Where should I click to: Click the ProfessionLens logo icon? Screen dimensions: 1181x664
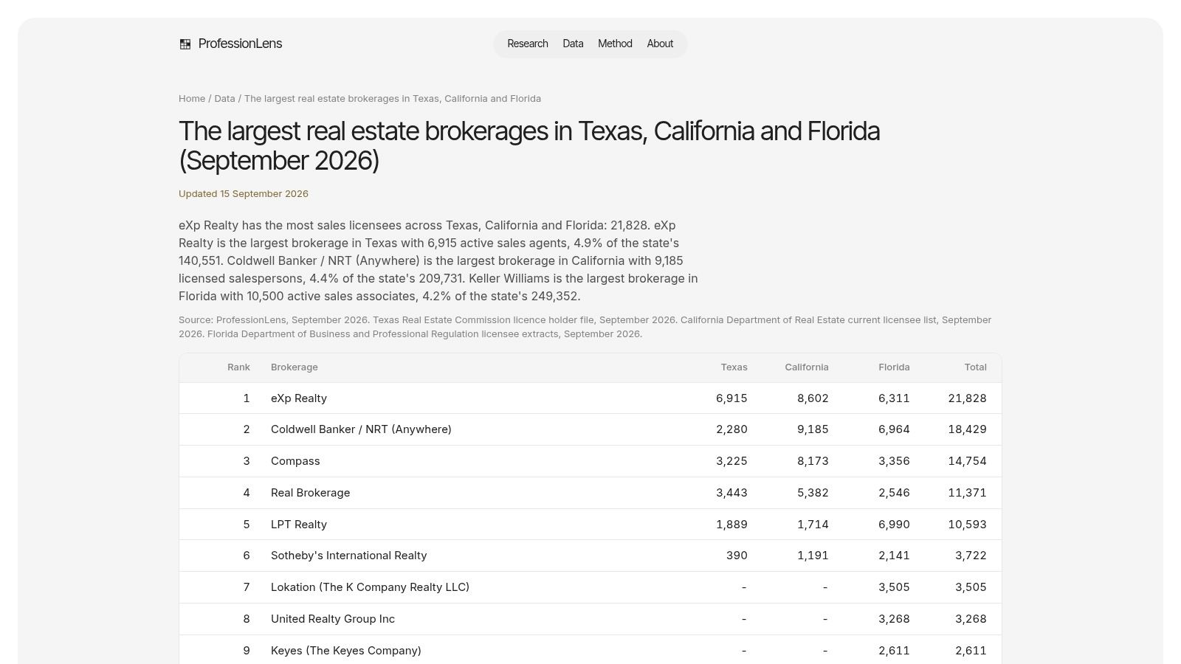click(x=185, y=44)
